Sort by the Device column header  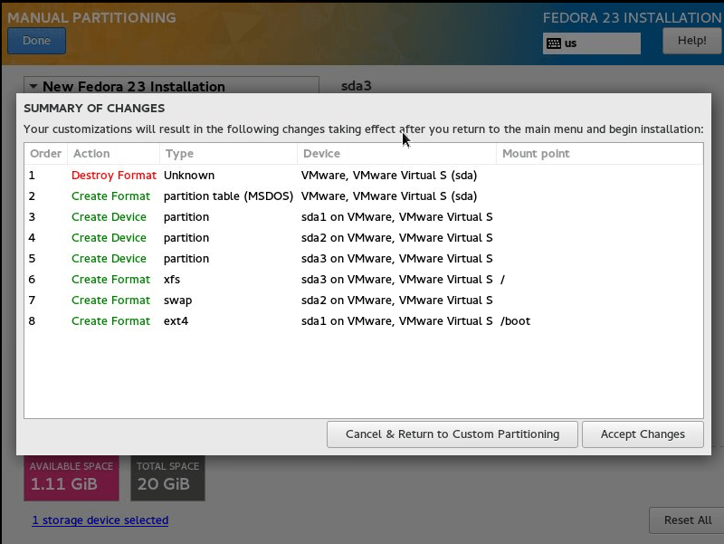click(x=396, y=153)
